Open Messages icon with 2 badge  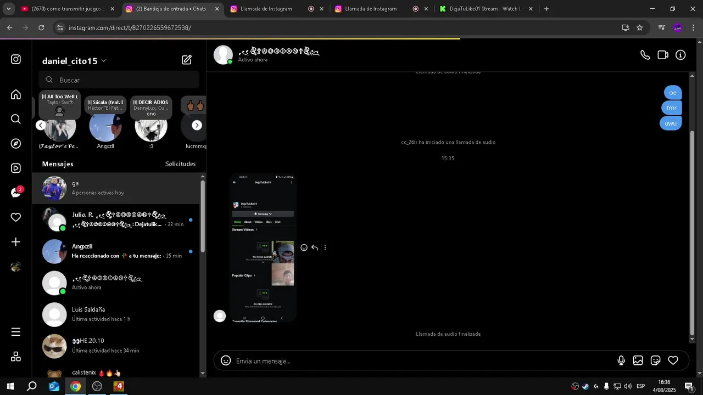pyautogui.click(x=16, y=193)
